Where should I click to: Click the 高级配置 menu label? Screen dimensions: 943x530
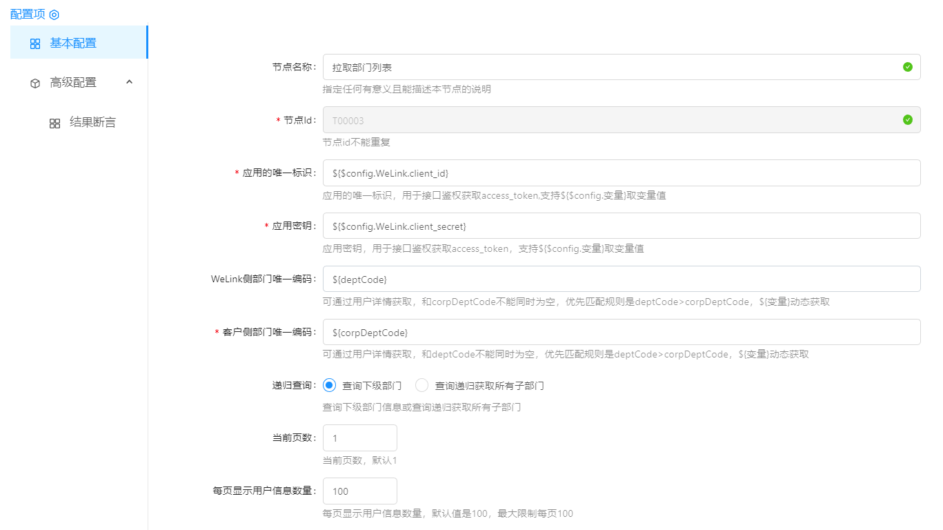(73, 82)
